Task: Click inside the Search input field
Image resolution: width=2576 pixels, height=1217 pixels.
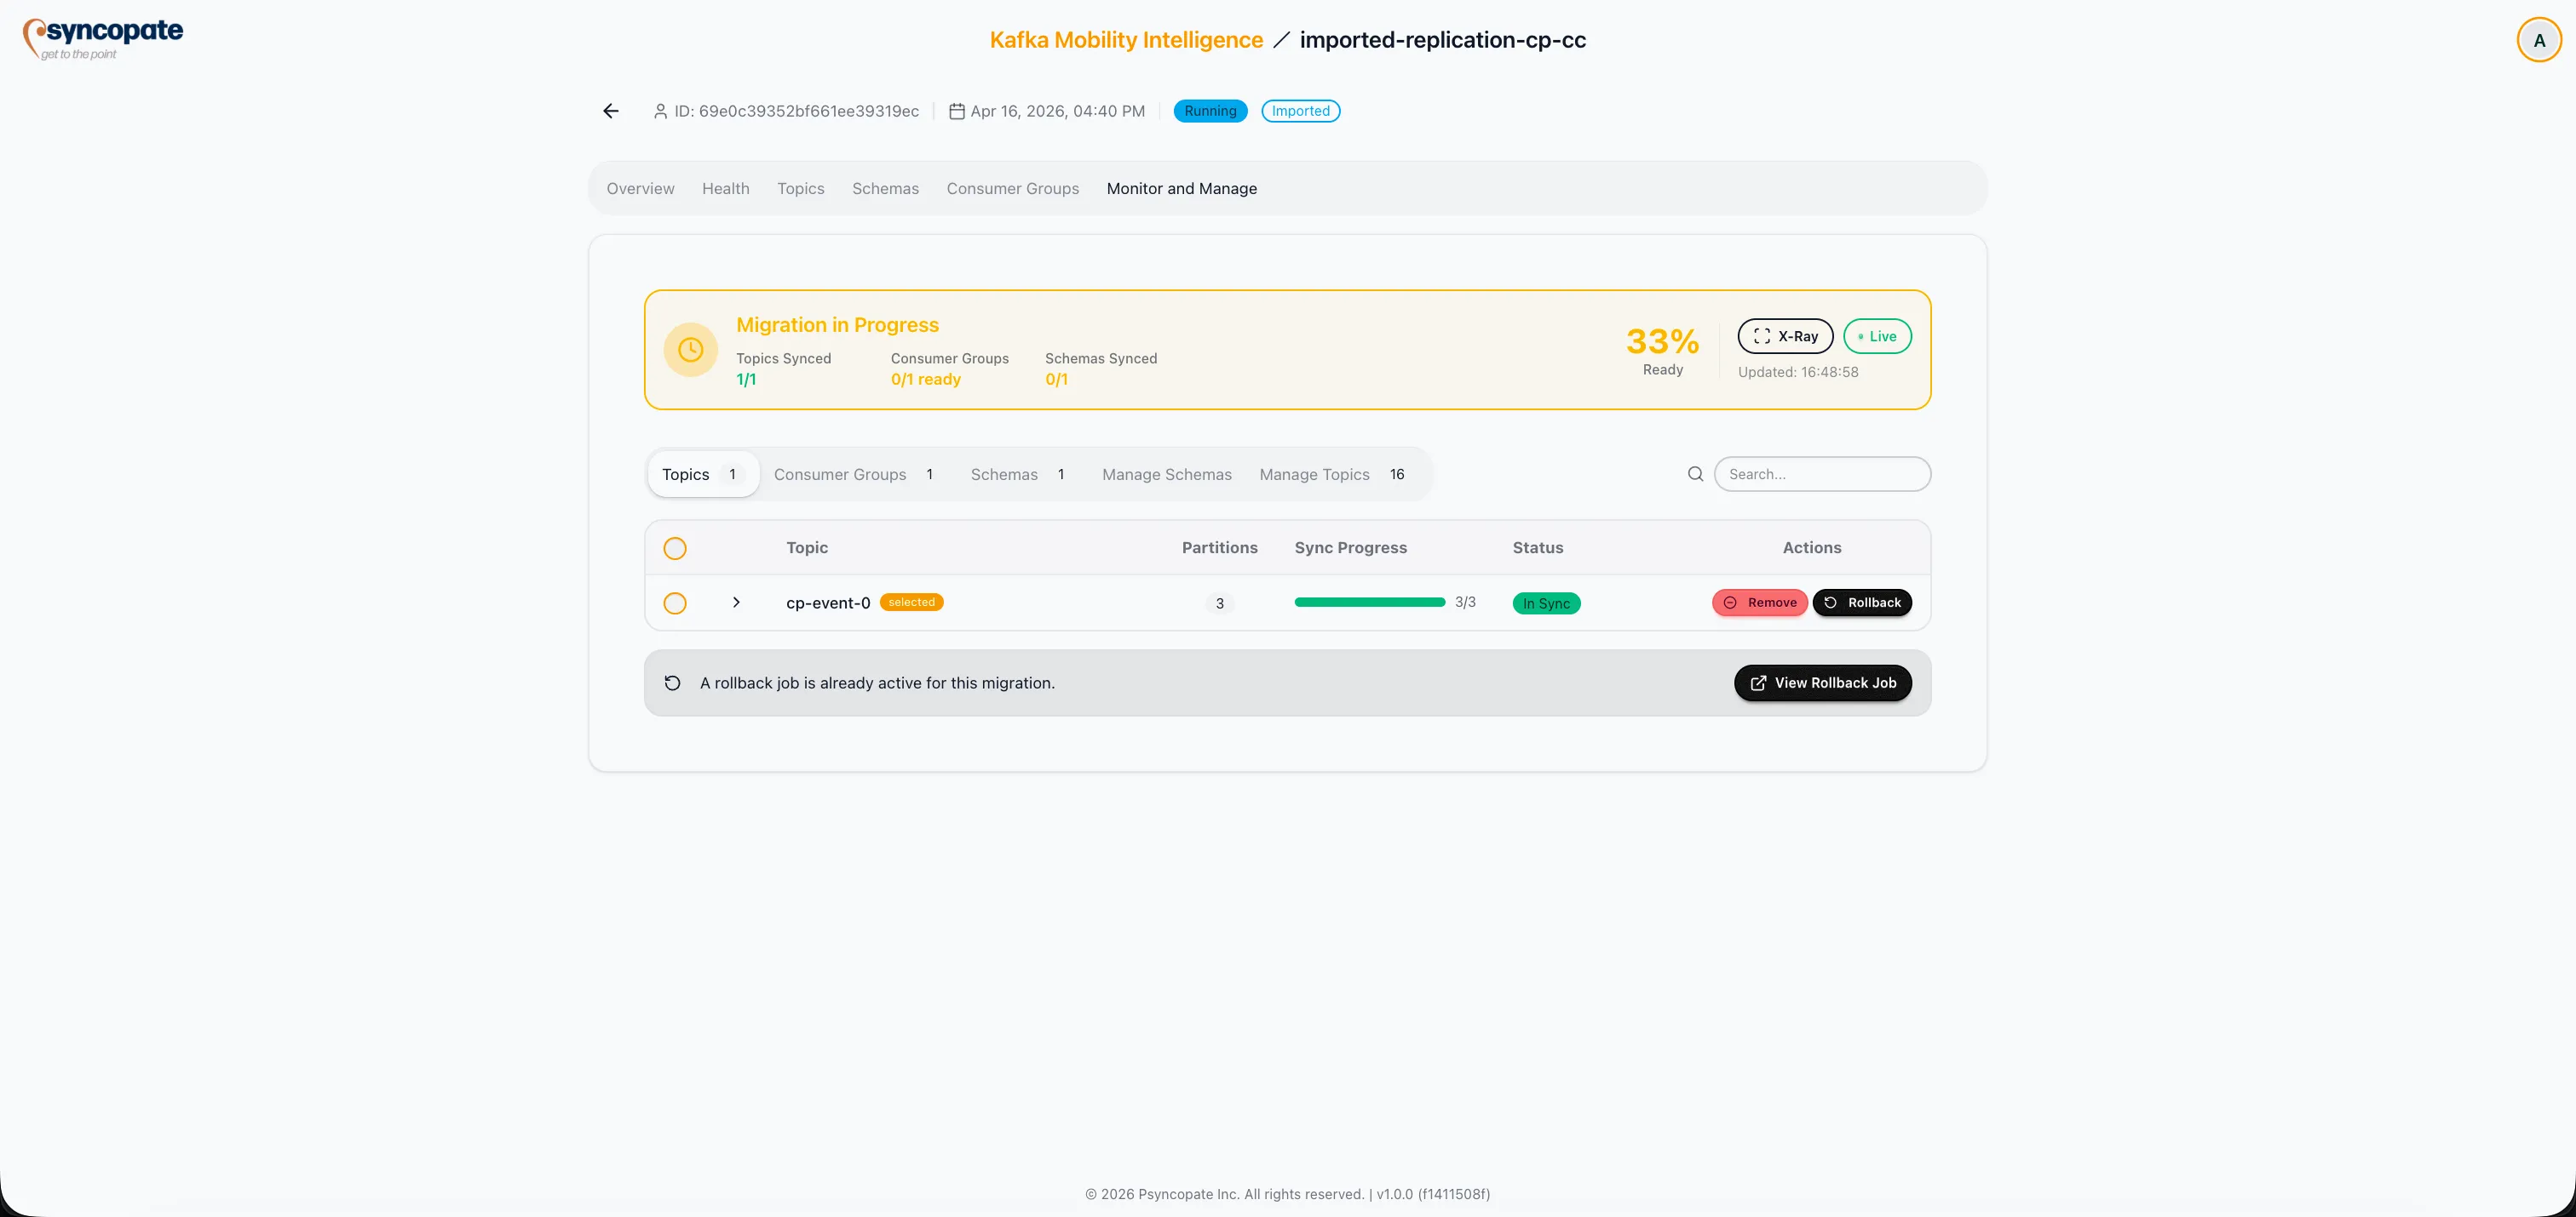Action: [x=1823, y=474]
